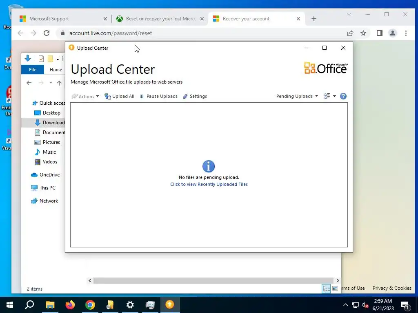The height and width of the screenshot is (313, 418).
Task: Close the Reset or recover tab
Action: coord(202,19)
